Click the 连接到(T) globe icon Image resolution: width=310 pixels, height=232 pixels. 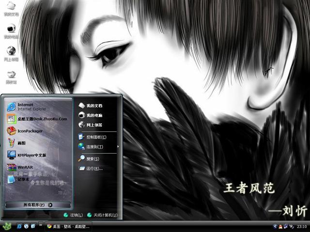(x=81, y=146)
